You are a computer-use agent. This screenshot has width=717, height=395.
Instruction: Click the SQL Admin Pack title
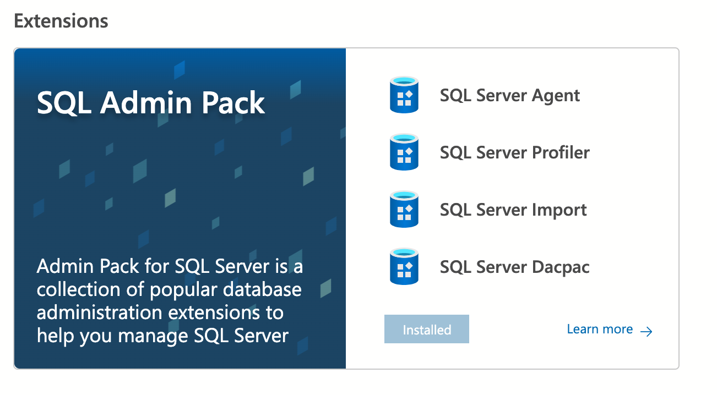tap(151, 102)
